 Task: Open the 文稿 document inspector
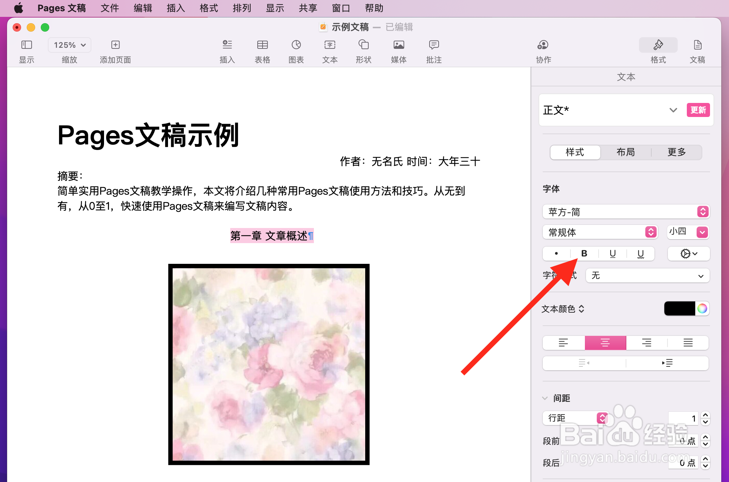(697, 45)
